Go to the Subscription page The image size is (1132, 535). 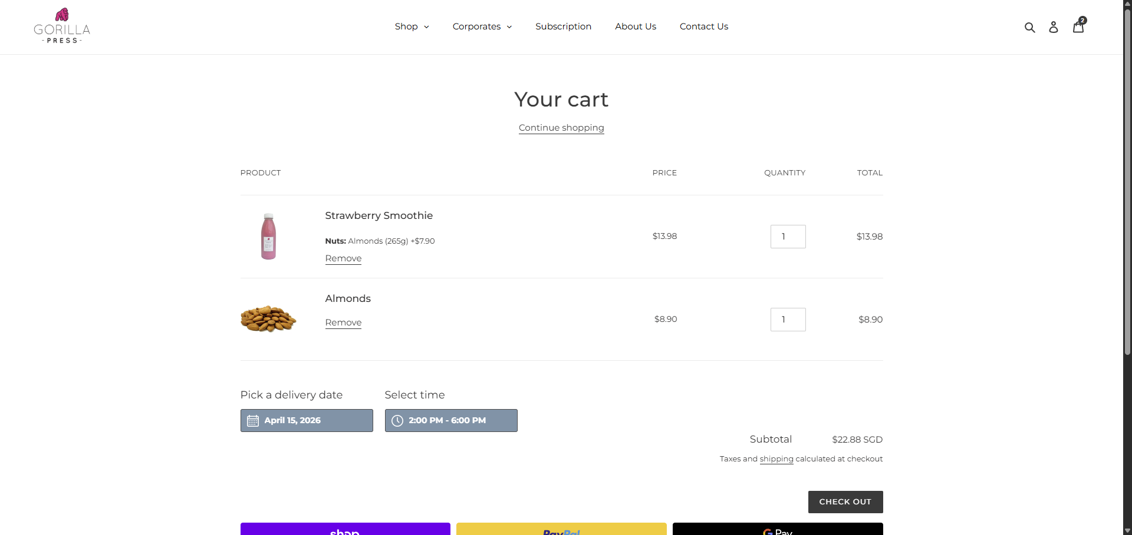(563, 26)
